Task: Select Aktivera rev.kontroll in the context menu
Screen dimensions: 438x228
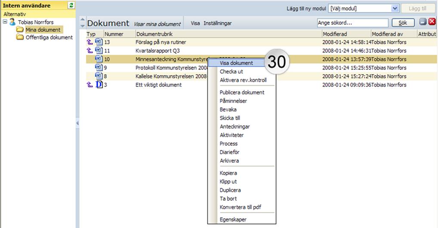Action: (243, 80)
